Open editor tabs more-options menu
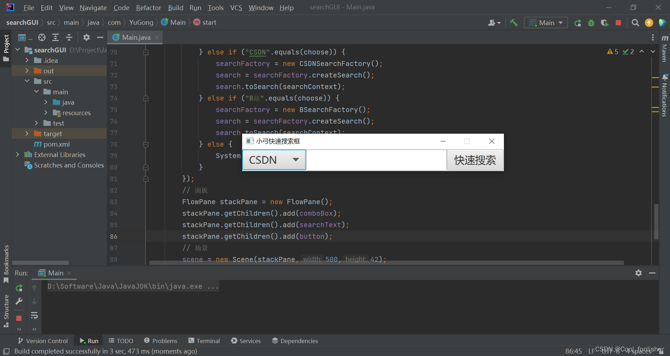 tap(653, 37)
